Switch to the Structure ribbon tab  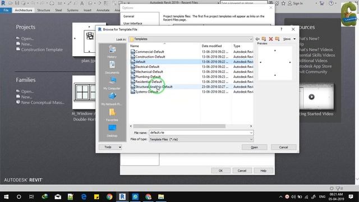point(44,10)
